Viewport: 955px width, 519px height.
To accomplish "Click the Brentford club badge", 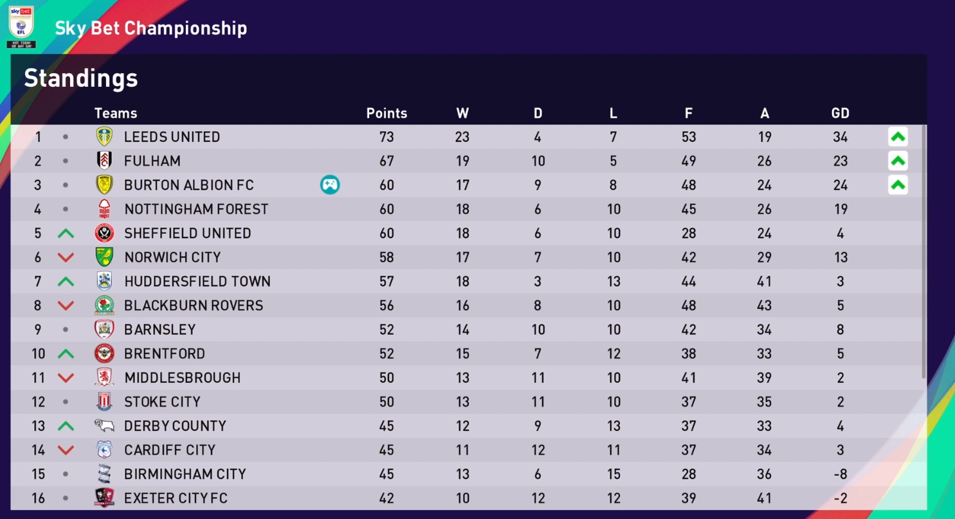I will pos(104,353).
